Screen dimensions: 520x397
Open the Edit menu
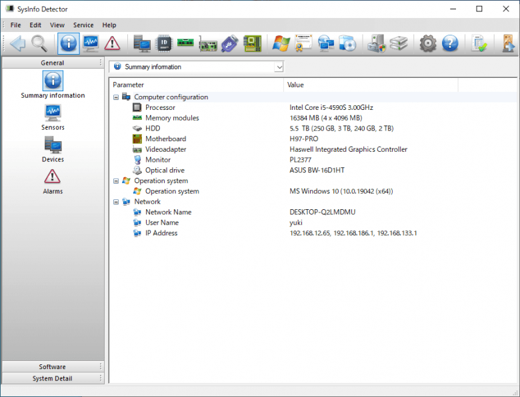(35, 25)
